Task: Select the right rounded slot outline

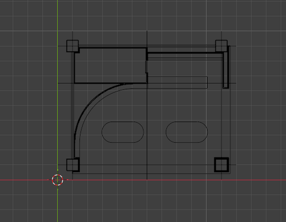Action: pyautogui.click(x=187, y=132)
